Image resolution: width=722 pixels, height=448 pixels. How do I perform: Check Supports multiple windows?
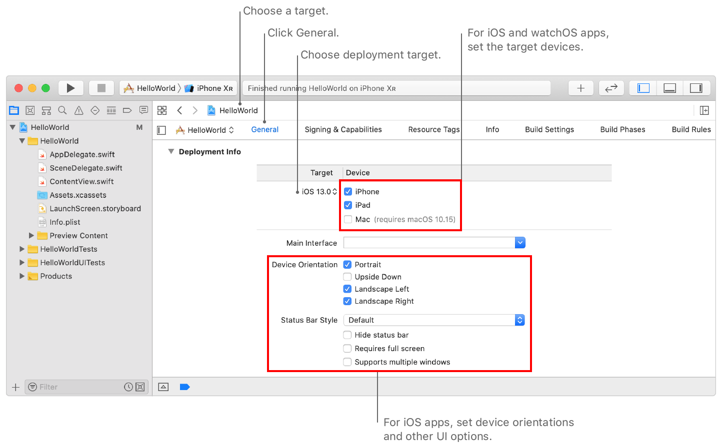pos(347,362)
